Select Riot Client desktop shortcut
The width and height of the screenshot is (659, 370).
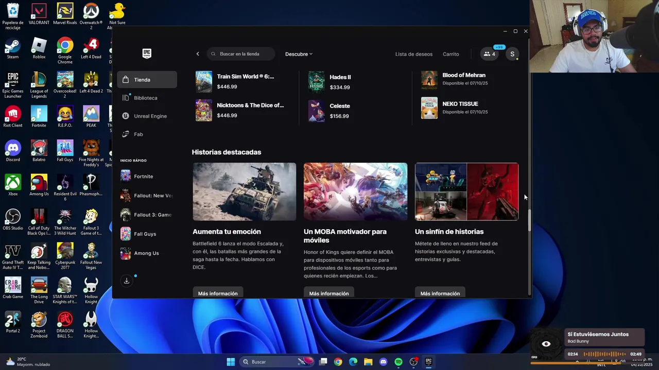(x=13, y=117)
